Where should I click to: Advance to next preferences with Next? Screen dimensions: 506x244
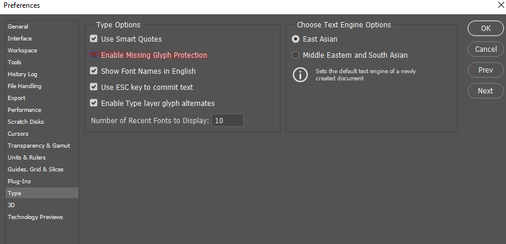486,91
